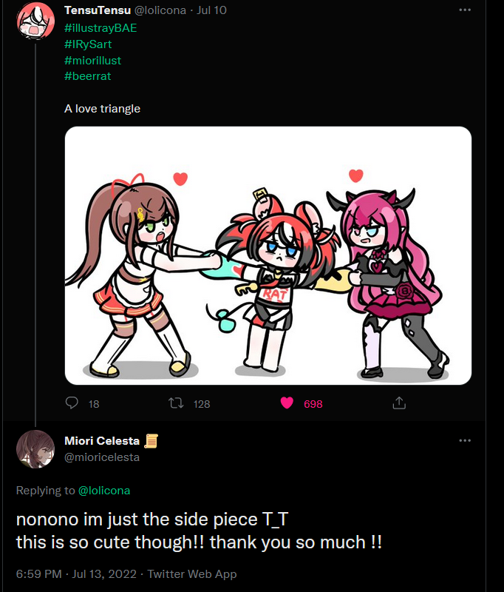
Task: Open Miori Celesta's profile avatar
Action: 35,449
